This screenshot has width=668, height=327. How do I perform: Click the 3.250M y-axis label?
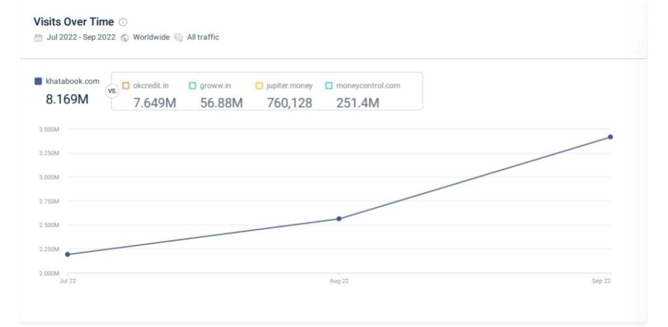point(49,153)
